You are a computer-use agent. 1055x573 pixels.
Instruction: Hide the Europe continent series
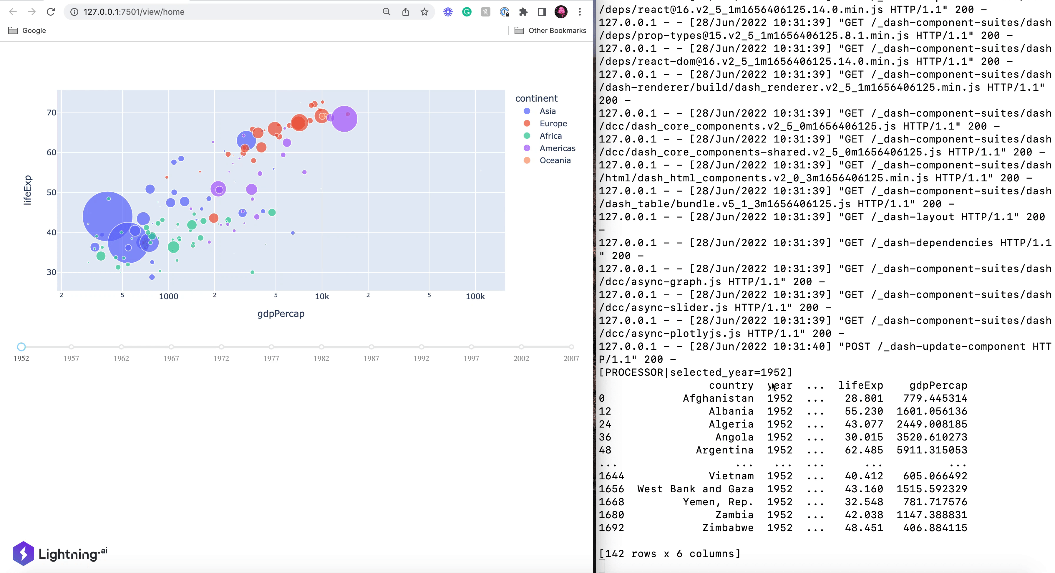pyautogui.click(x=553, y=123)
